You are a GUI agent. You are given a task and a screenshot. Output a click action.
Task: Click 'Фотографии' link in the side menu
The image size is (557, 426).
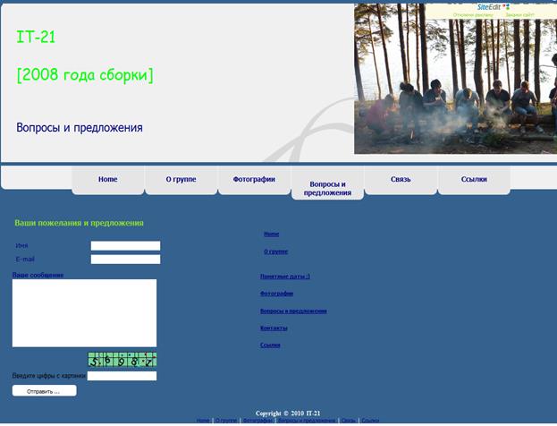[276, 294]
